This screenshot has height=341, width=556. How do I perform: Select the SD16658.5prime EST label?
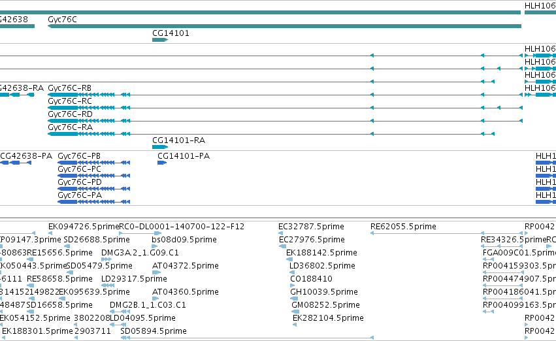tap(59, 305)
